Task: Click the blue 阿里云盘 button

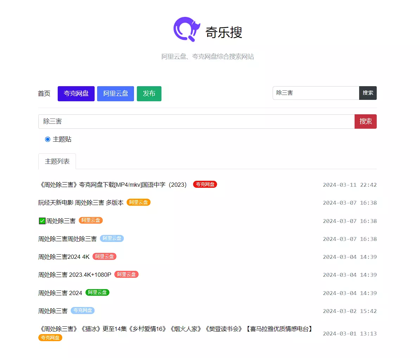Action: [x=115, y=94]
